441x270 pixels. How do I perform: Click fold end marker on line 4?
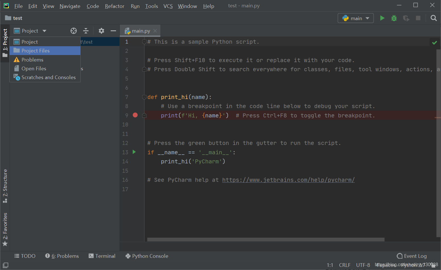point(144,69)
